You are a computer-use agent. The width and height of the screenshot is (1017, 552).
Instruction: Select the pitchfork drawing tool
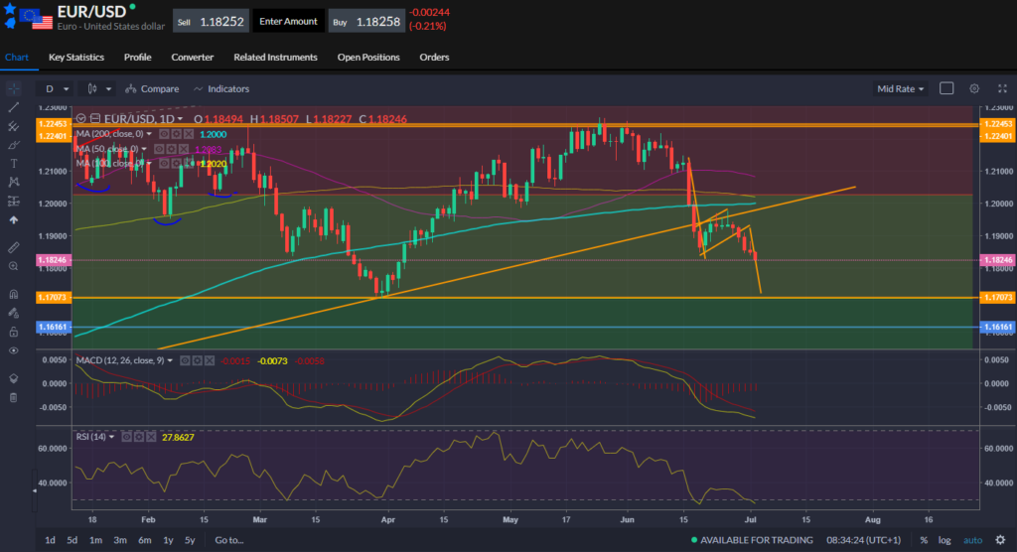click(x=14, y=126)
